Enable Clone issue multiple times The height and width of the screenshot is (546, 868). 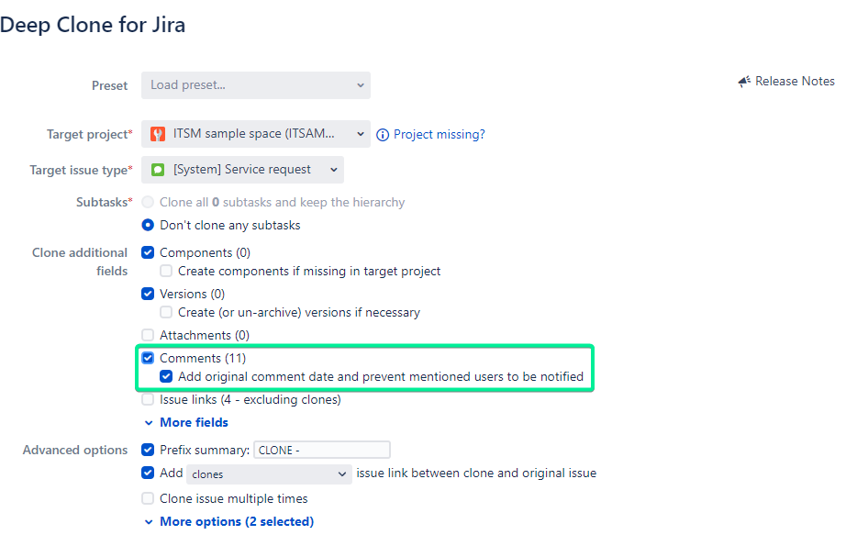(x=148, y=497)
